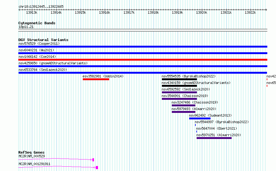This screenshot has height=171, width=276.
Task: Click the 13916k ruler label
Action: (x=105, y=13)
